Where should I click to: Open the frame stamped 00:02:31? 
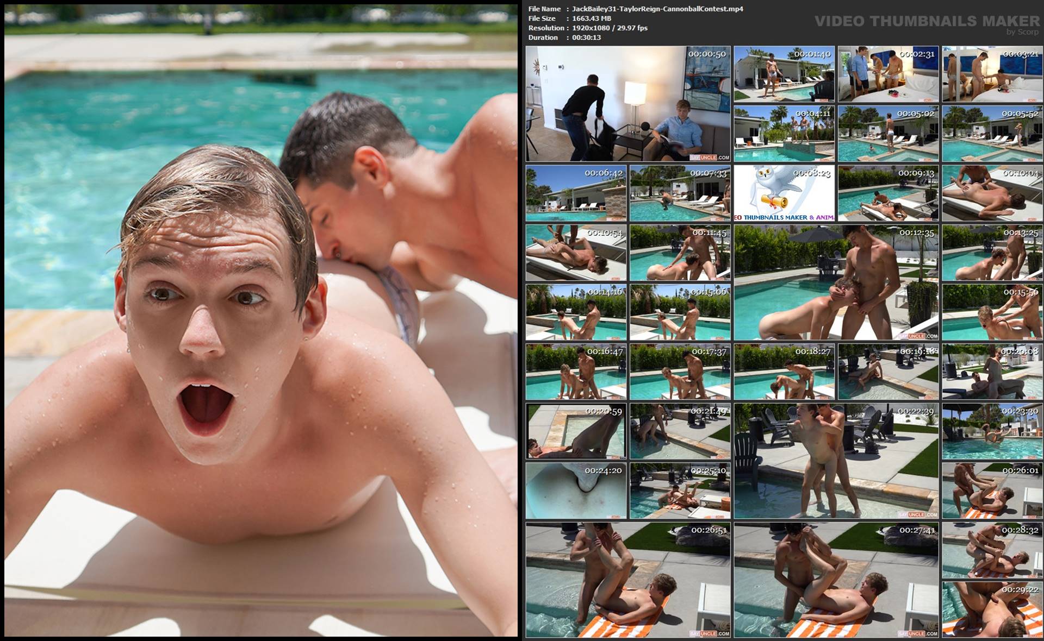point(888,74)
